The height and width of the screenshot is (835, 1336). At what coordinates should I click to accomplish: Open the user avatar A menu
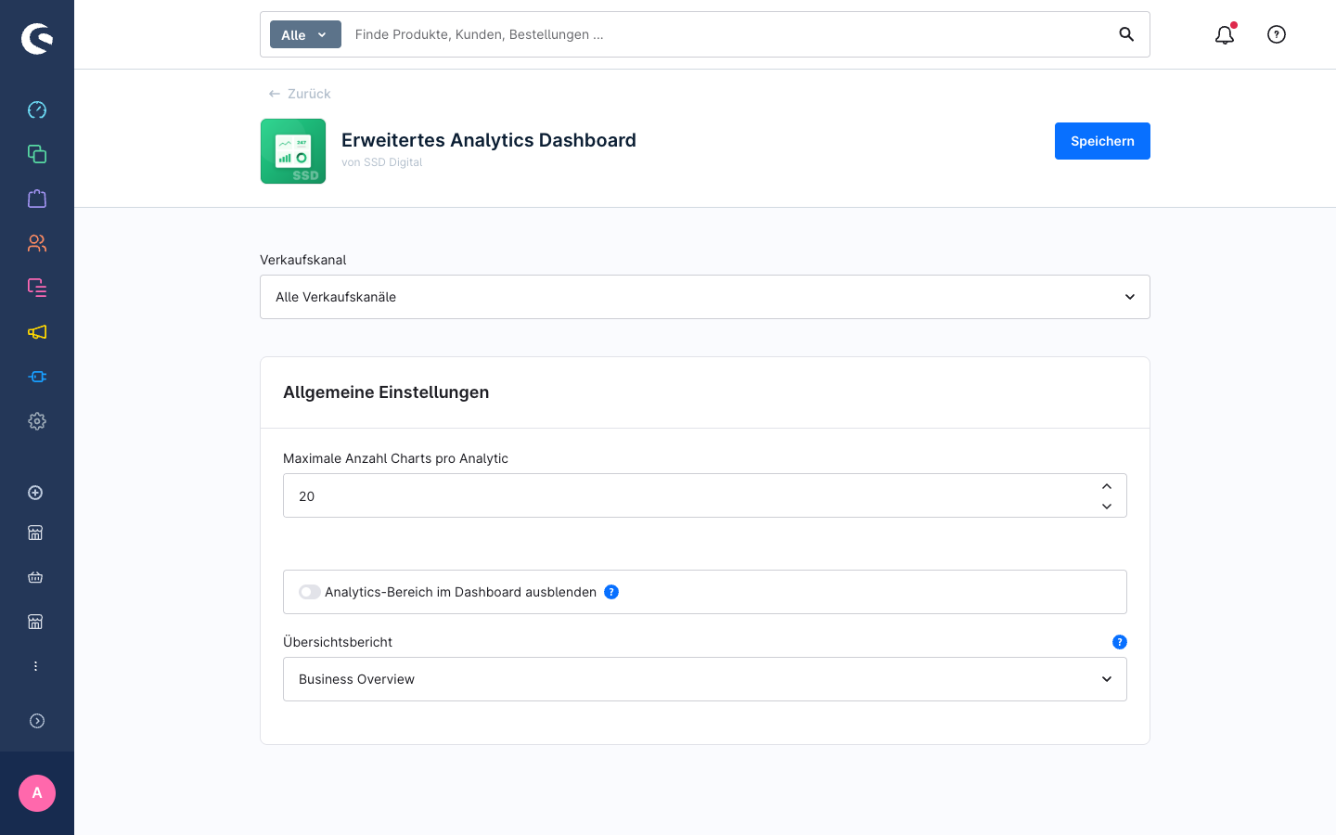(x=37, y=793)
